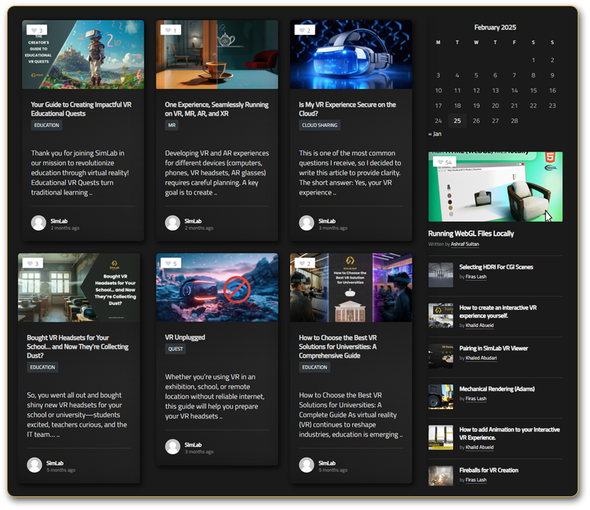
Task: Click the heart badge on the universities guide card
Action: [x=300, y=264]
